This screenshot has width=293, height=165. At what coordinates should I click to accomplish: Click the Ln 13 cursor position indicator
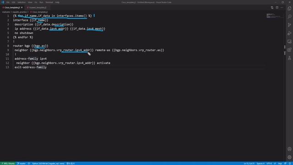tap(249, 164)
